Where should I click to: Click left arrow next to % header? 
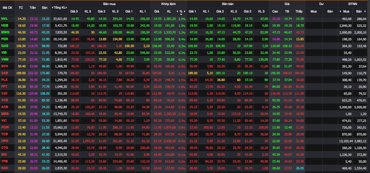coord(177,11)
